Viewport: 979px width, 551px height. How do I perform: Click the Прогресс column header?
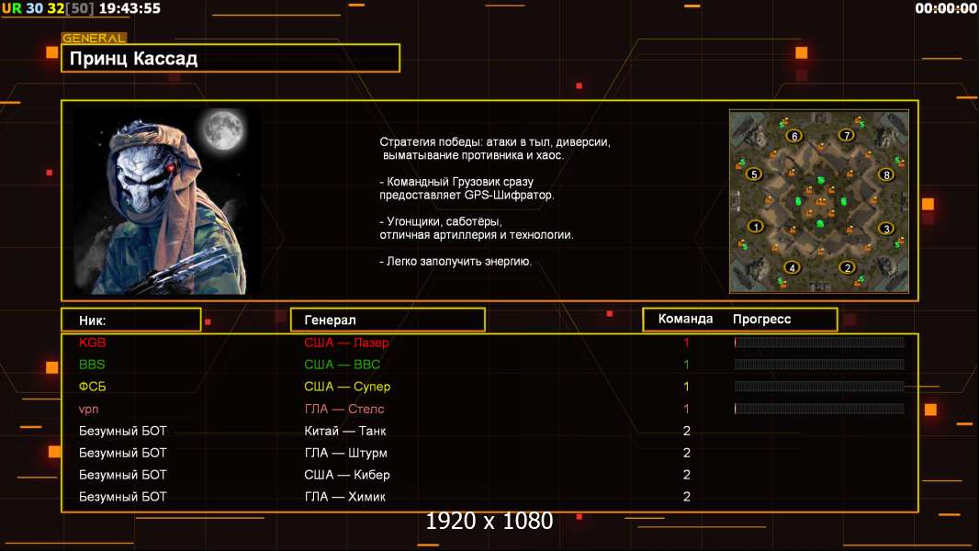click(761, 319)
